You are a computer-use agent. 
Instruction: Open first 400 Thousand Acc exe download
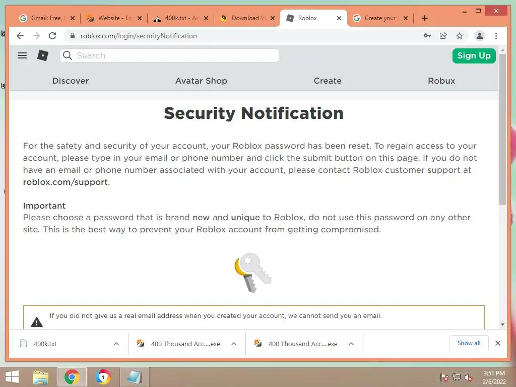click(x=185, y=344)
